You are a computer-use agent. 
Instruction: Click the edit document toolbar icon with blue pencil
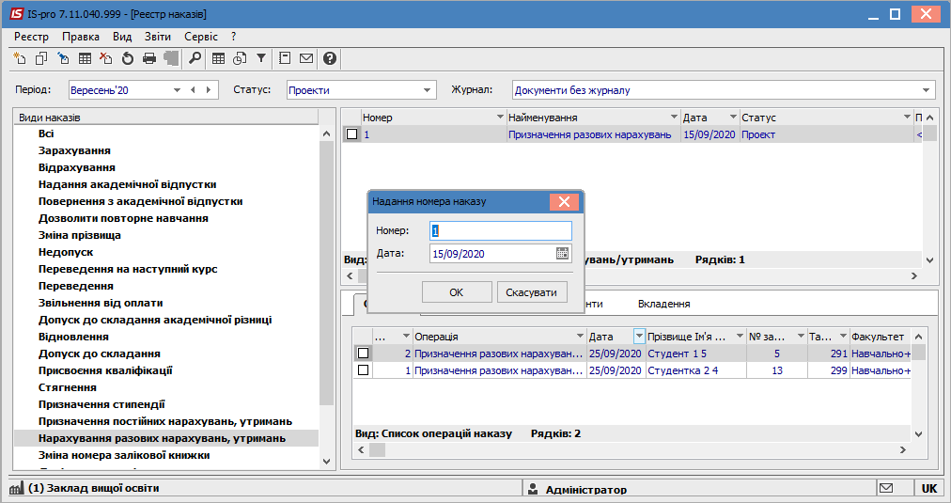(63, 58)
